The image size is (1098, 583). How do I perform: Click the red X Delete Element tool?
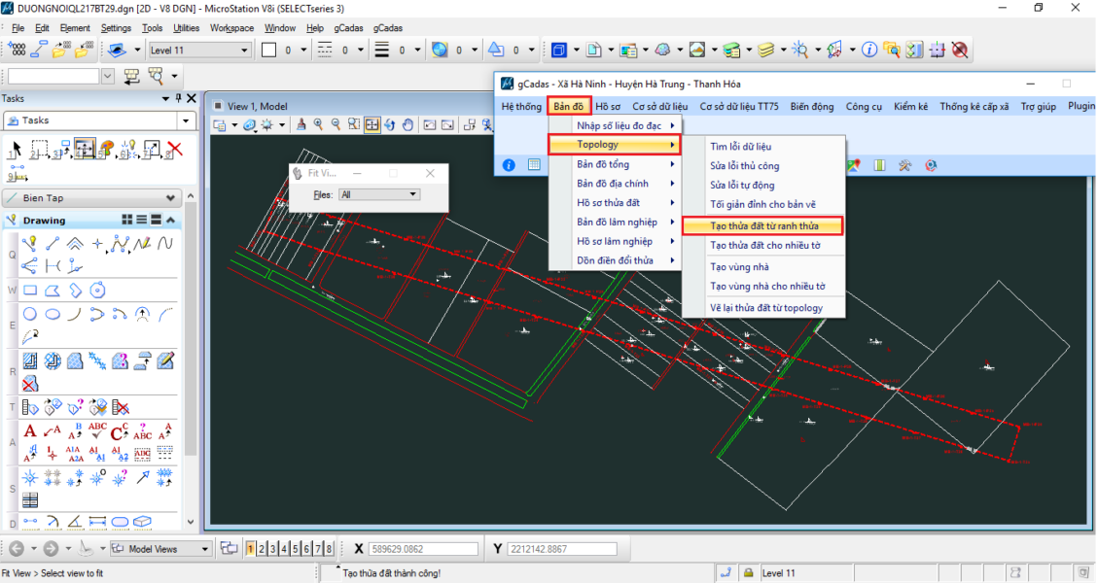174,150
